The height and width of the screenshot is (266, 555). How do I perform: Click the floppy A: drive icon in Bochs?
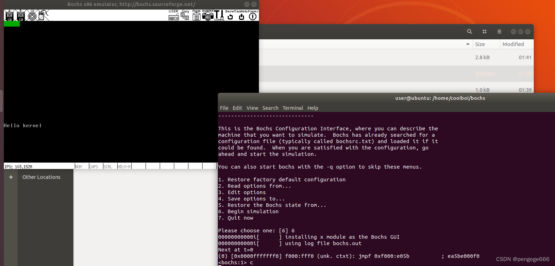tap(10, 15)
